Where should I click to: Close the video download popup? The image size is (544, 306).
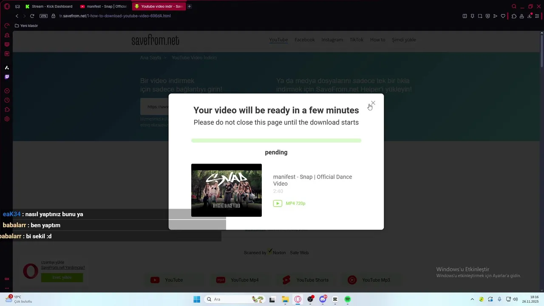(373, 103)
